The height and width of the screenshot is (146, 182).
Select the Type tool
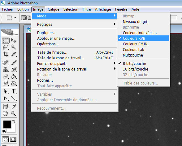coord(14,91)
